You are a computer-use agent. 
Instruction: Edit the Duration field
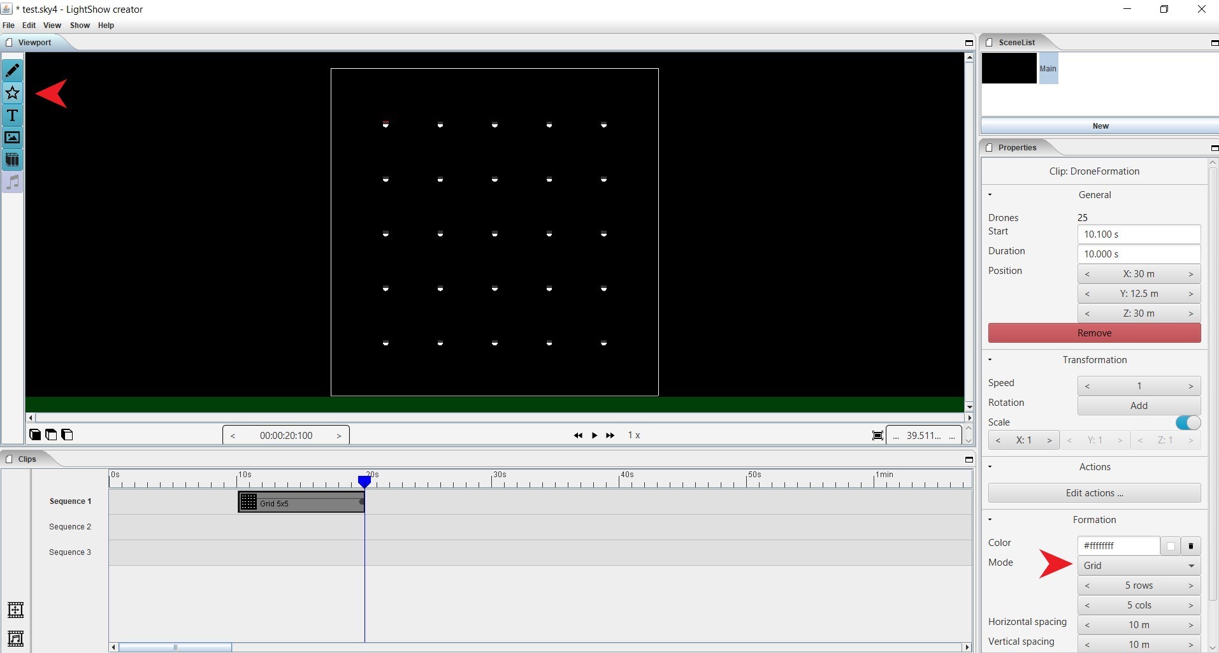point(1139,254)
